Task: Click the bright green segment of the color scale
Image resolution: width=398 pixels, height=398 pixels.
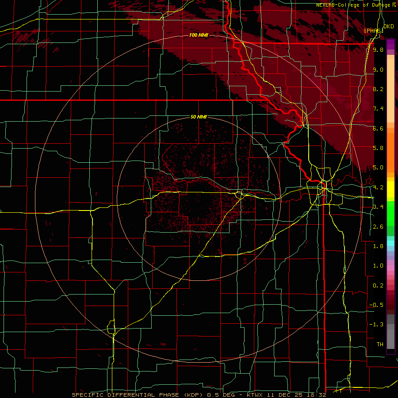Action: pyautogui.click(x=390, y=214)
